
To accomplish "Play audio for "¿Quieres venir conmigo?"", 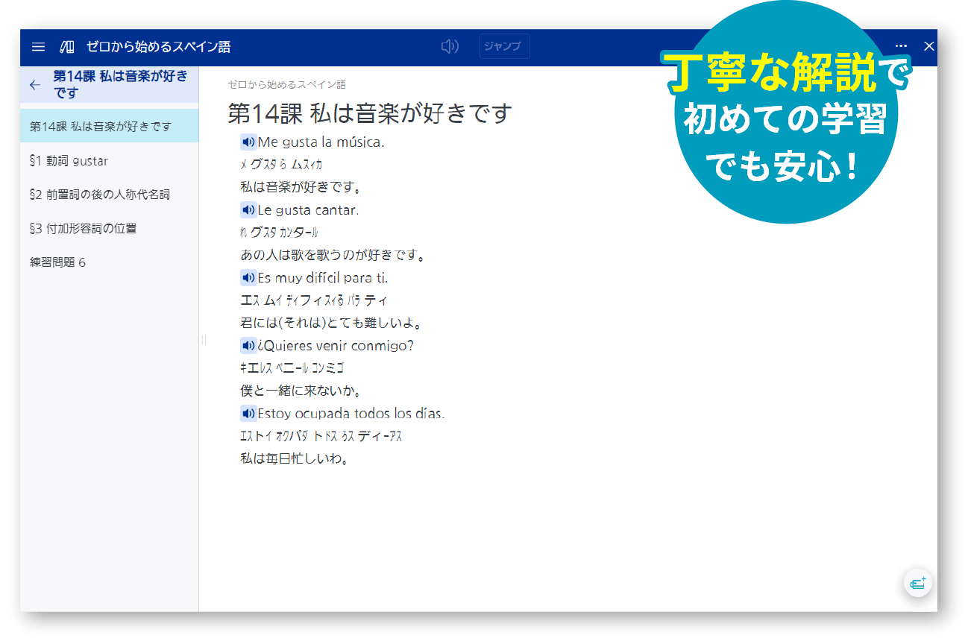I will 249,345.
